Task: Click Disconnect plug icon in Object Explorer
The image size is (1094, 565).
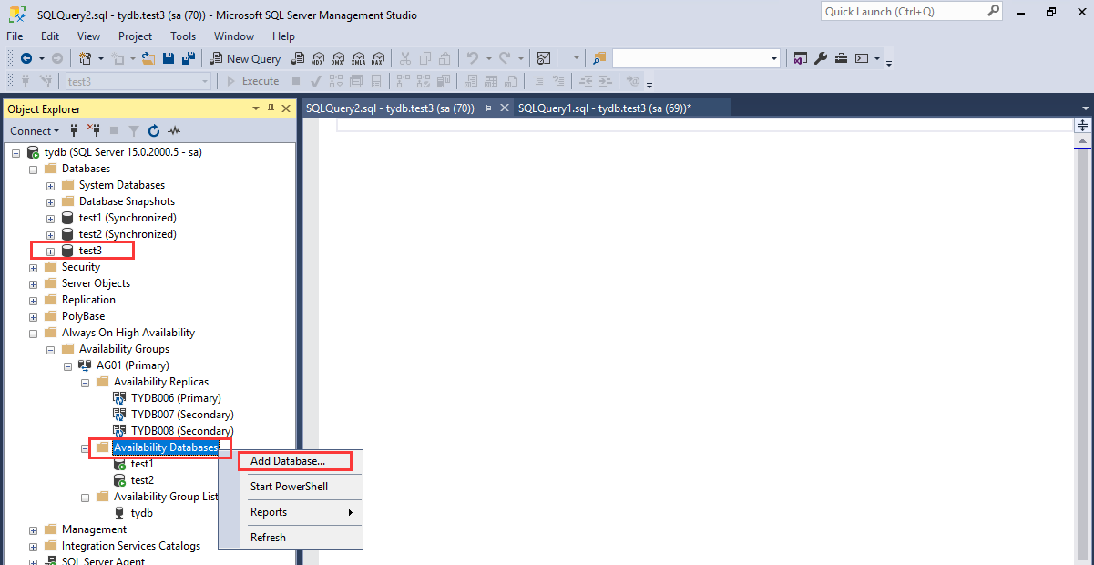Action: pos(94,130)
